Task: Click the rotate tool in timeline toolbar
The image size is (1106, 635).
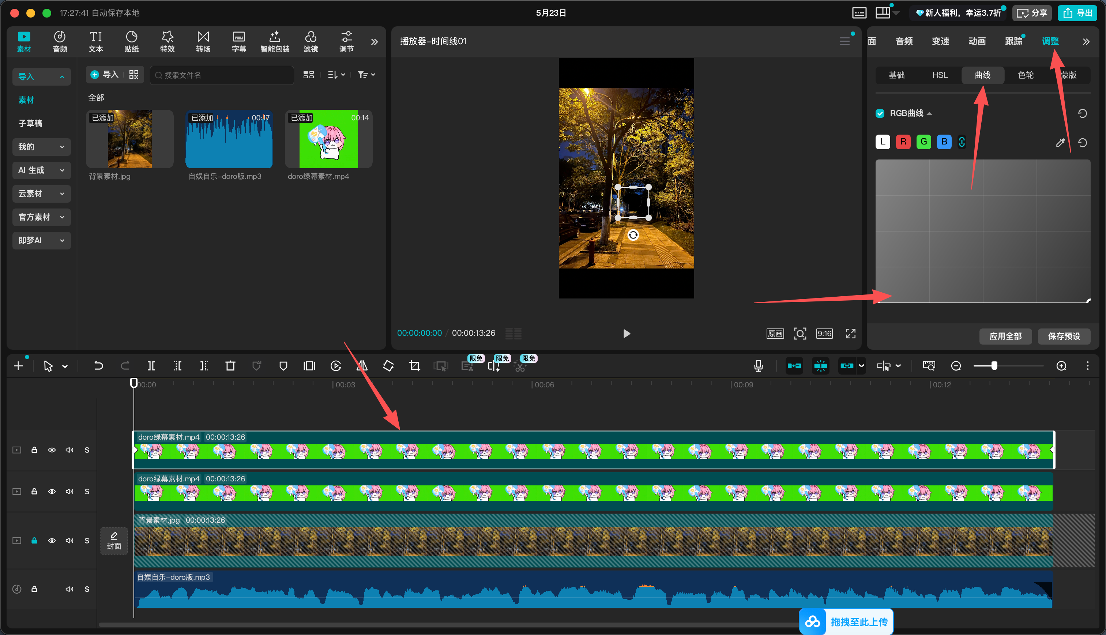Action: pyautogui.click(x=388, y=366)
